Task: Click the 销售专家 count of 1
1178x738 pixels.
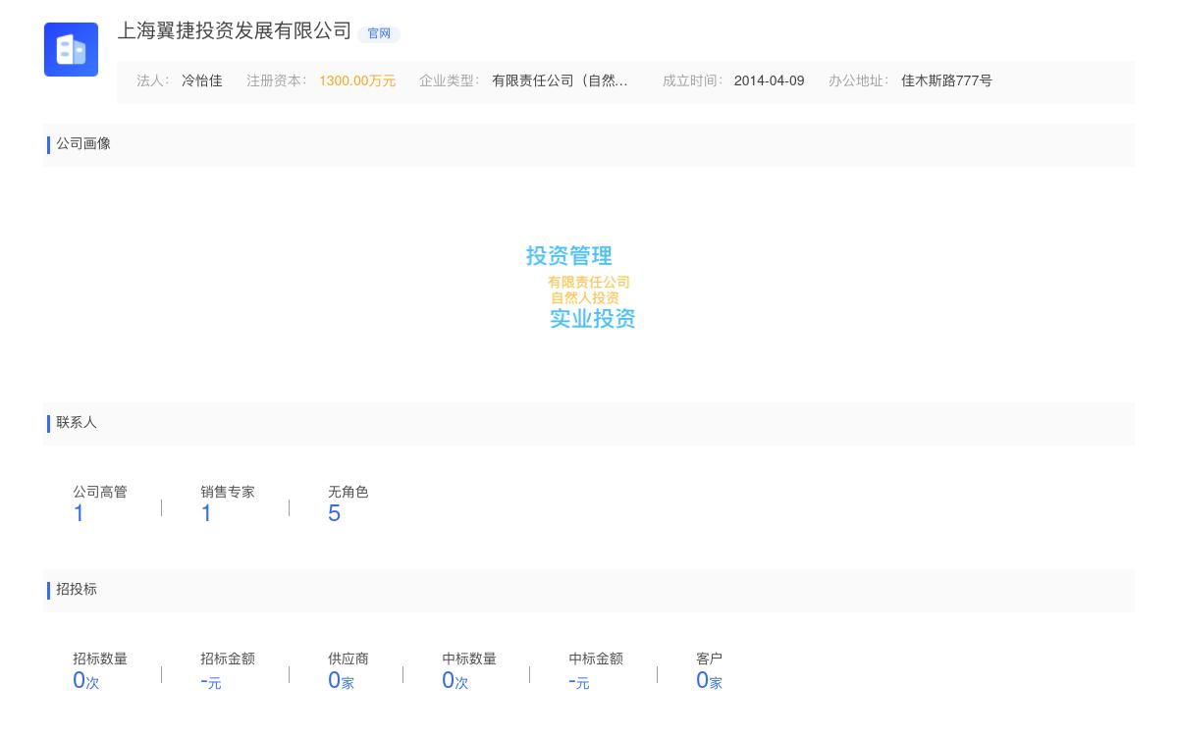Action: (x=206, y=512)
